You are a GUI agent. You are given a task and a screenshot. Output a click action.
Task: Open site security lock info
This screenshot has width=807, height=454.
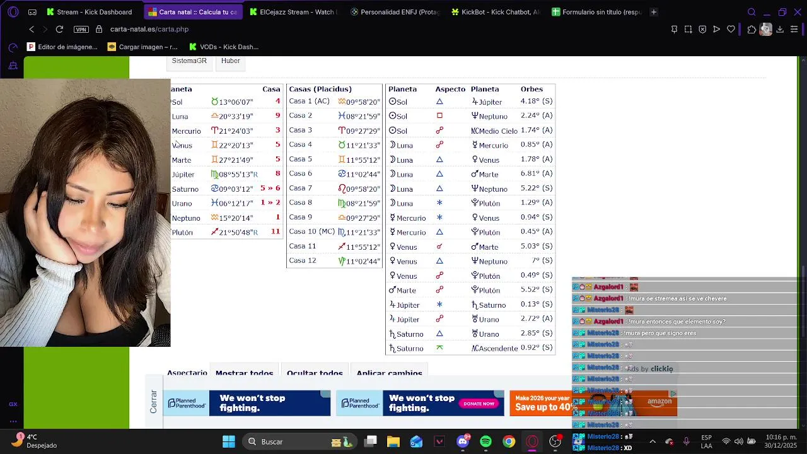tap(98, 29)
